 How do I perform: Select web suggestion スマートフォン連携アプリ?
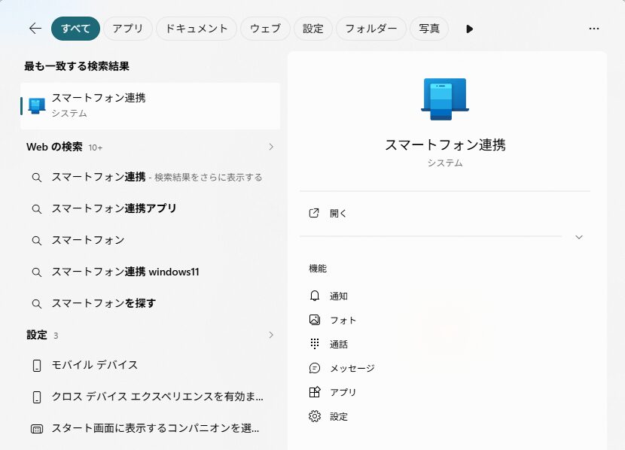(151, 208)
